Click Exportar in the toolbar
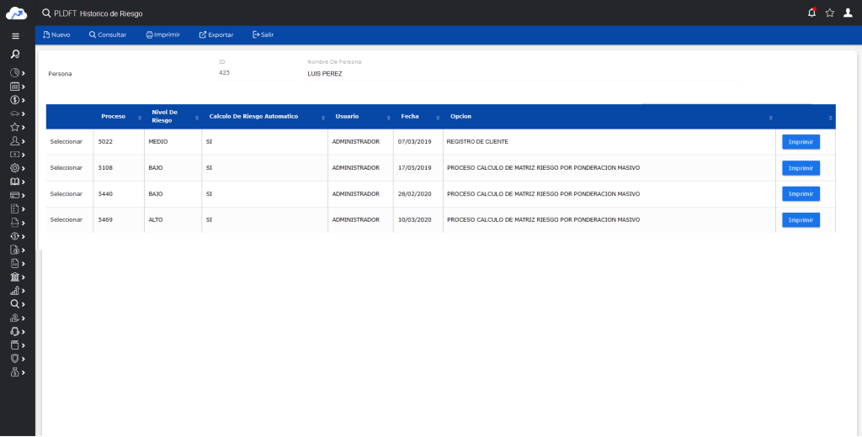The image size is (862, 437). coord(215,34)
